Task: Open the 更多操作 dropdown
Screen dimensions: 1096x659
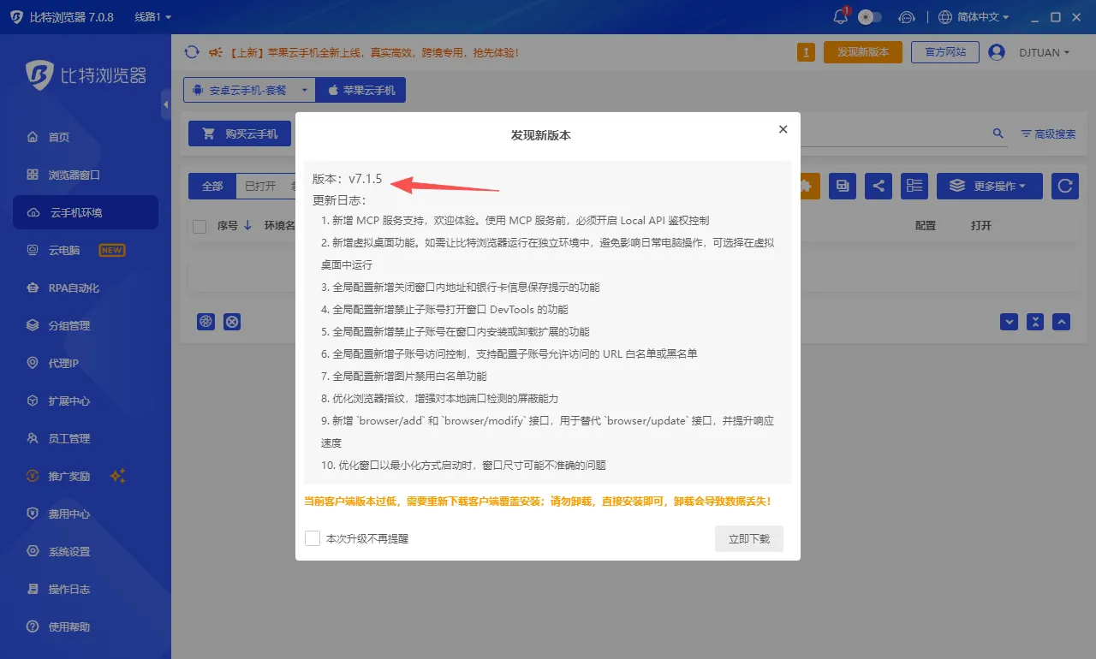Action: pos(990,186)
